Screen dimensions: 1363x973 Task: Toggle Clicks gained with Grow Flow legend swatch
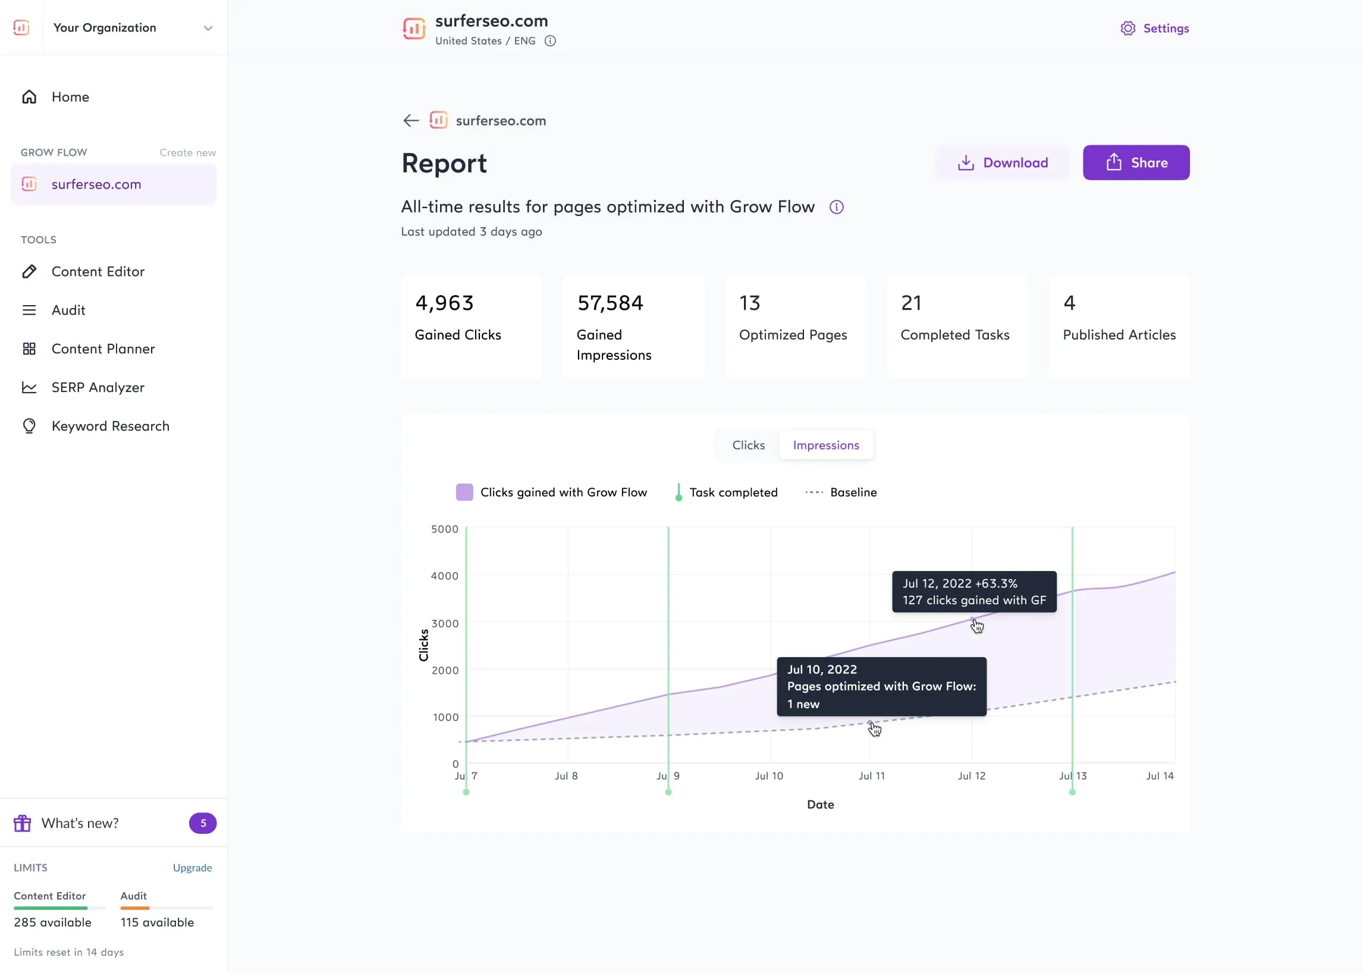(464, 492)
